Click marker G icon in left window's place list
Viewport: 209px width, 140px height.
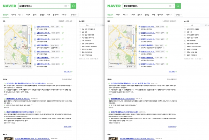pos(35,64)
